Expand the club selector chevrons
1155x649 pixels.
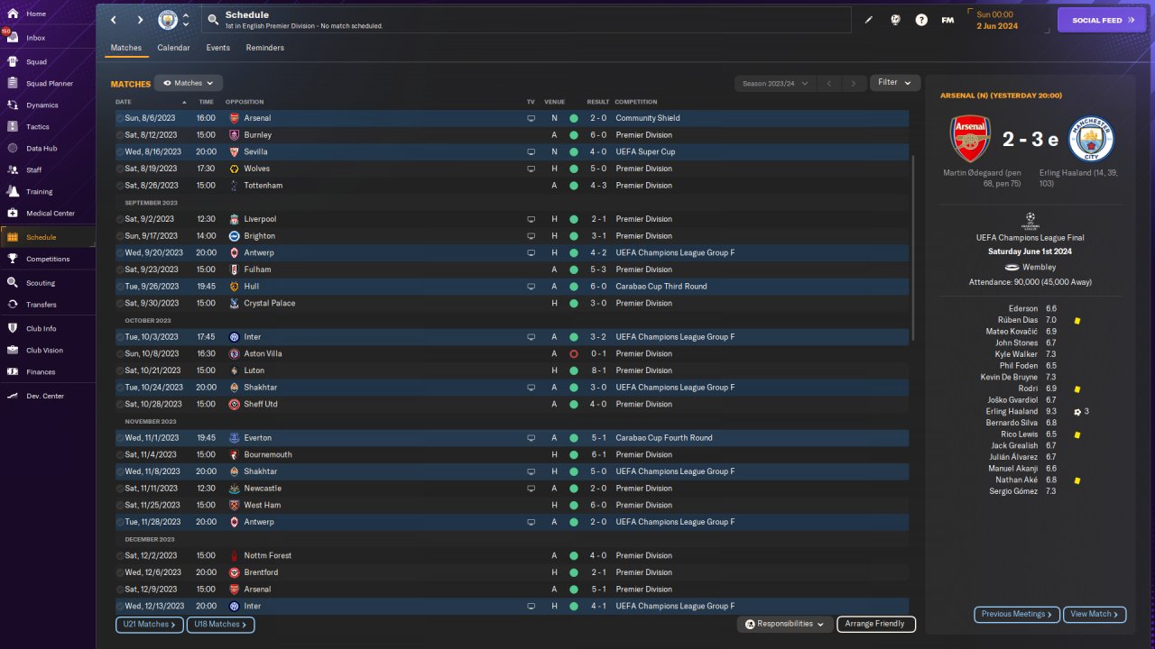coord(186,20)
